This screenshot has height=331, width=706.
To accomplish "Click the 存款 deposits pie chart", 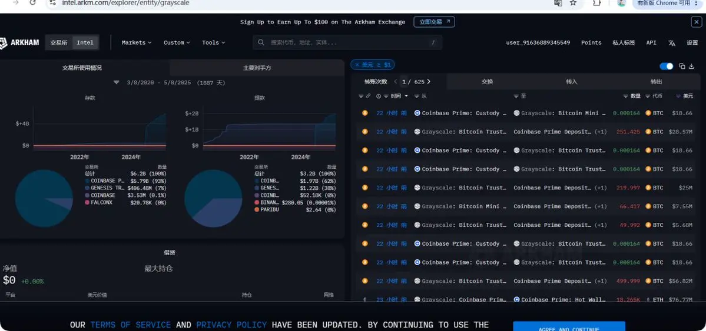I will (44, 198).
